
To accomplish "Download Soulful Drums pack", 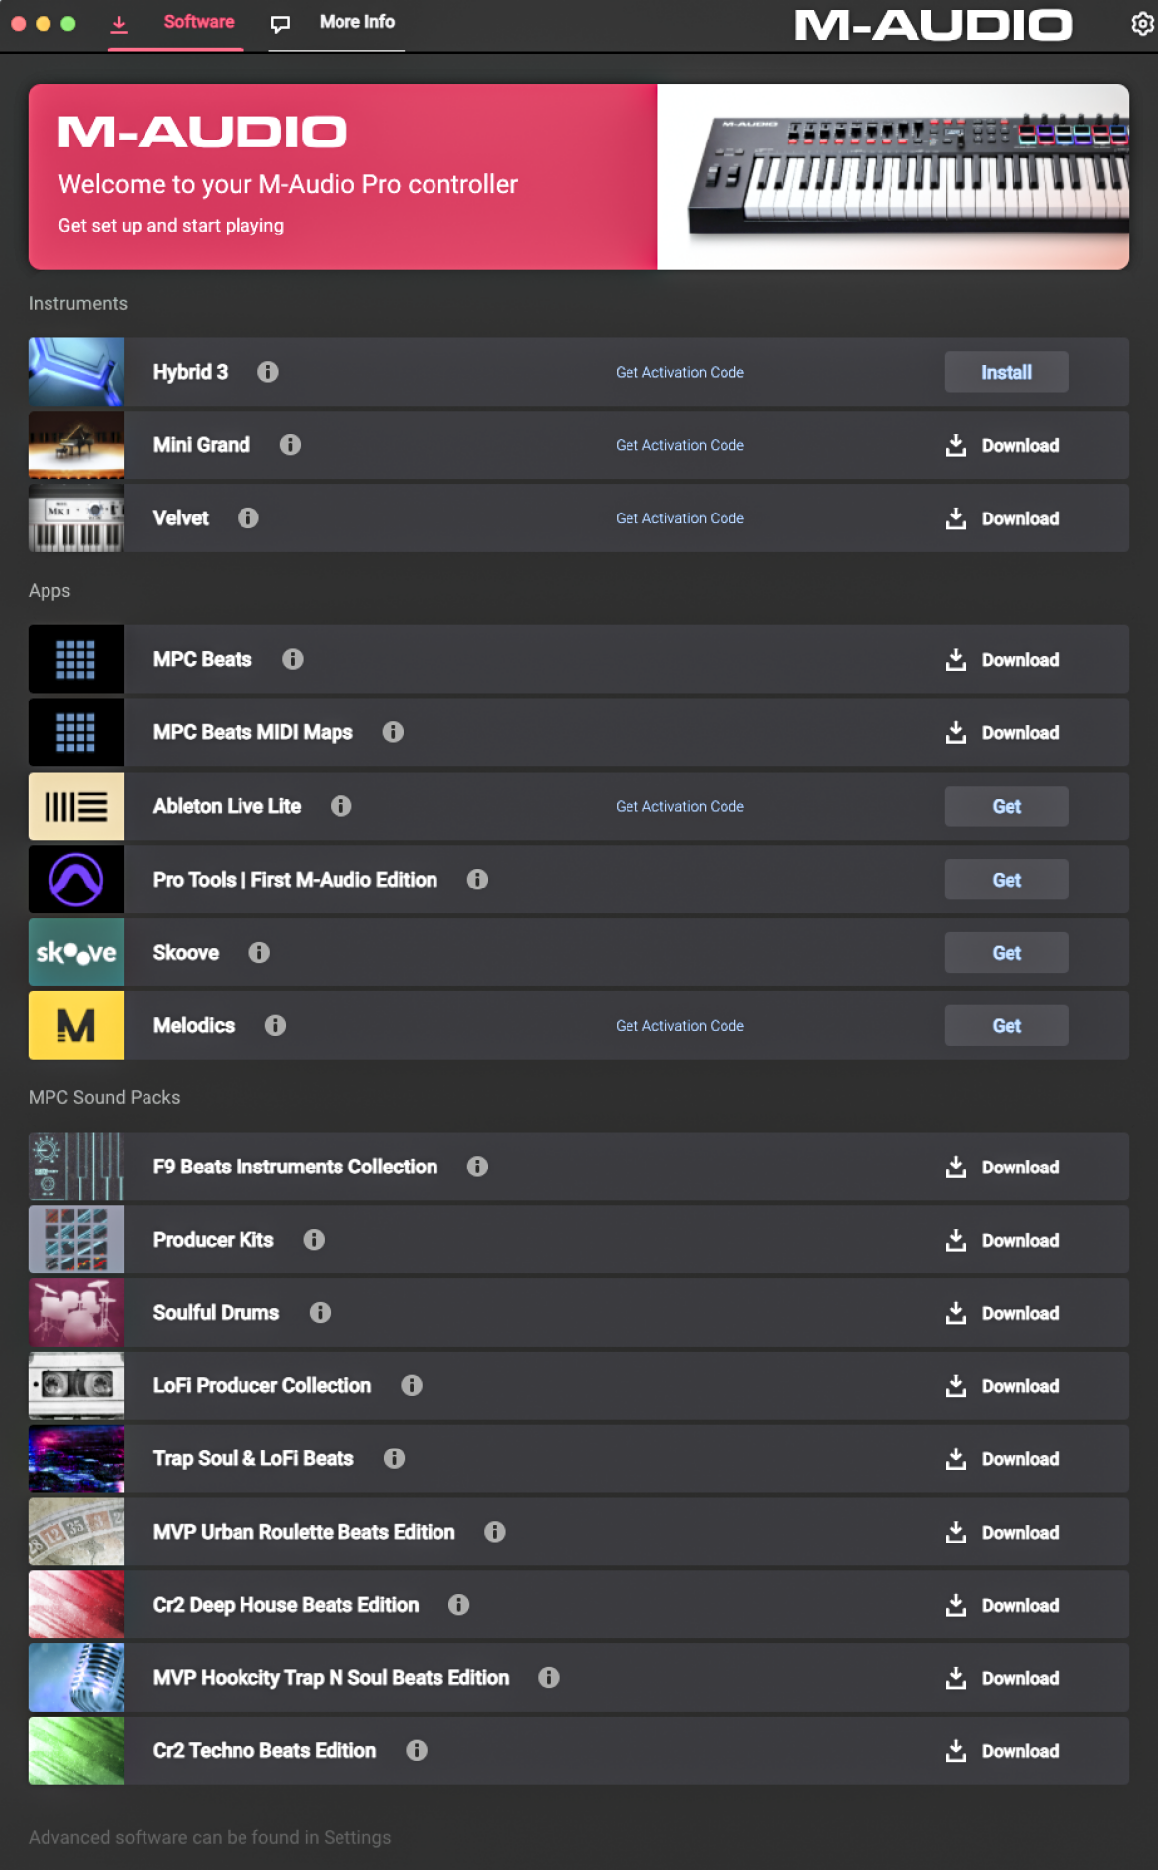I will [x=1003, y=1314].
